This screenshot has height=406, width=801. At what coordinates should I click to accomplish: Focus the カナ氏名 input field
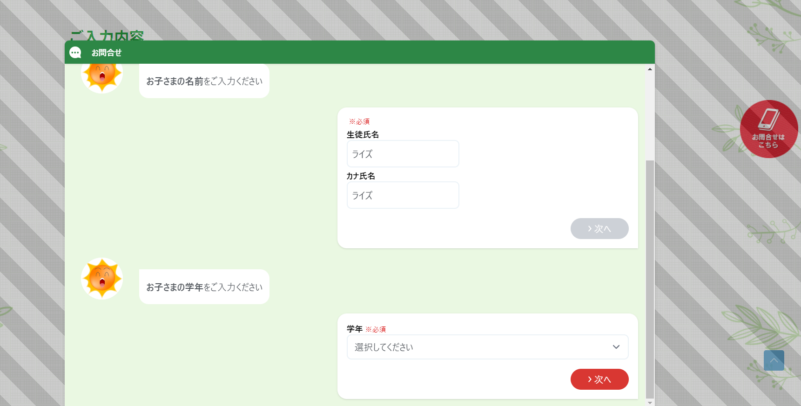pos(403,195)
